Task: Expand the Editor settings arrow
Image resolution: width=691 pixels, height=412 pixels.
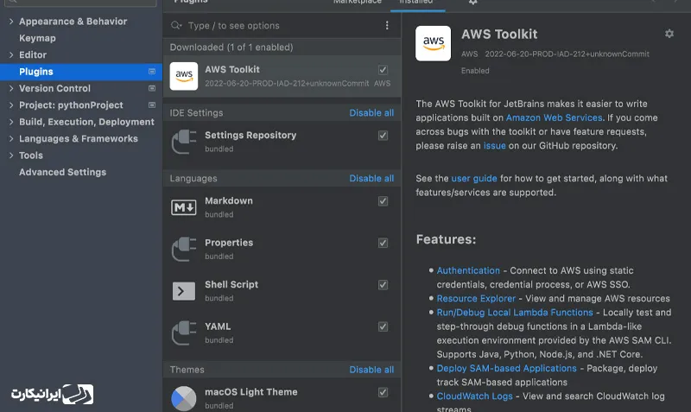Action: point(11,54)
